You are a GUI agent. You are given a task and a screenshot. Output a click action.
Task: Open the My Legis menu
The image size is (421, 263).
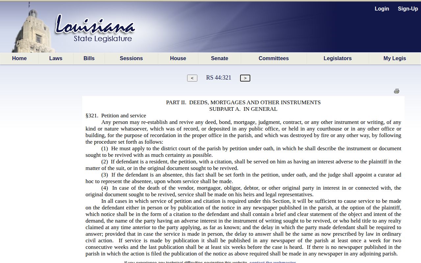(x=395, y=58)
